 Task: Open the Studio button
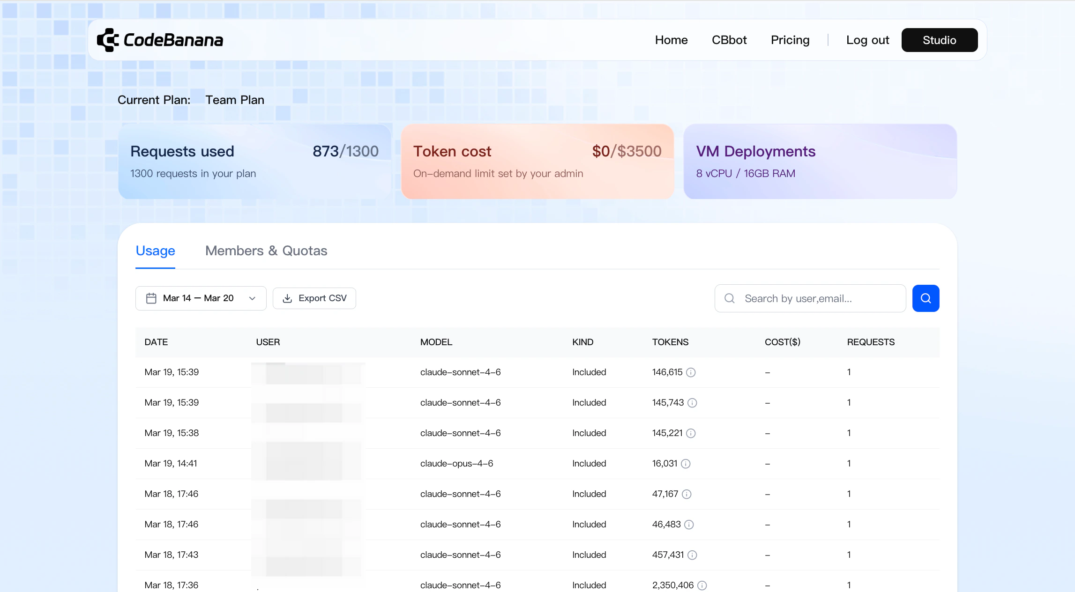pos(939,40)
